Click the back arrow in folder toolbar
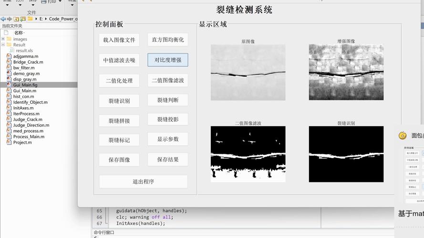Viewport: 424px width, 238px height. point(3,19)
